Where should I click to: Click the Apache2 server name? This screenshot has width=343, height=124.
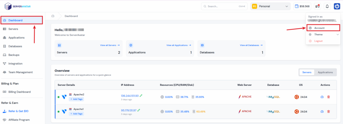(79, 95)
